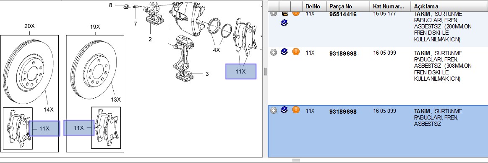This screenshot has height=163, width=488.
Task: Click callout 14X under the left brake disc
Action: (48, 110)
